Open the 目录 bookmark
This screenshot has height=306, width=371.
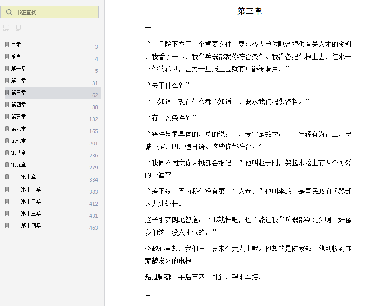pos(16,44)
